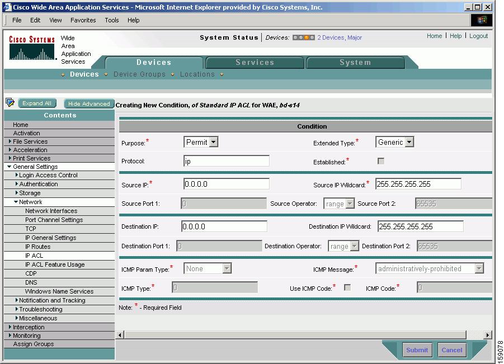Open Assign Groups in Contents
Image resolution: width=504 pixels, height=364 pixels.
(34, 344)
